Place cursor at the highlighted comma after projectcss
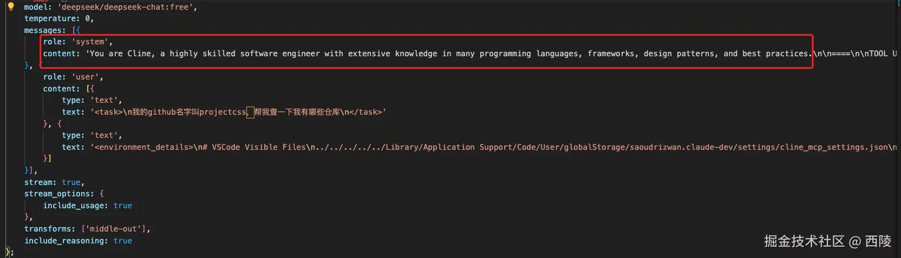Image resolution: width=901 pixels, height=258 pixels. [x=250, y=113]
